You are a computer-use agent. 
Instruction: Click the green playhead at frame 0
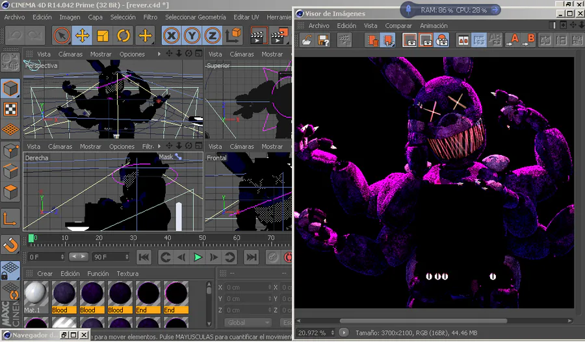31,238
